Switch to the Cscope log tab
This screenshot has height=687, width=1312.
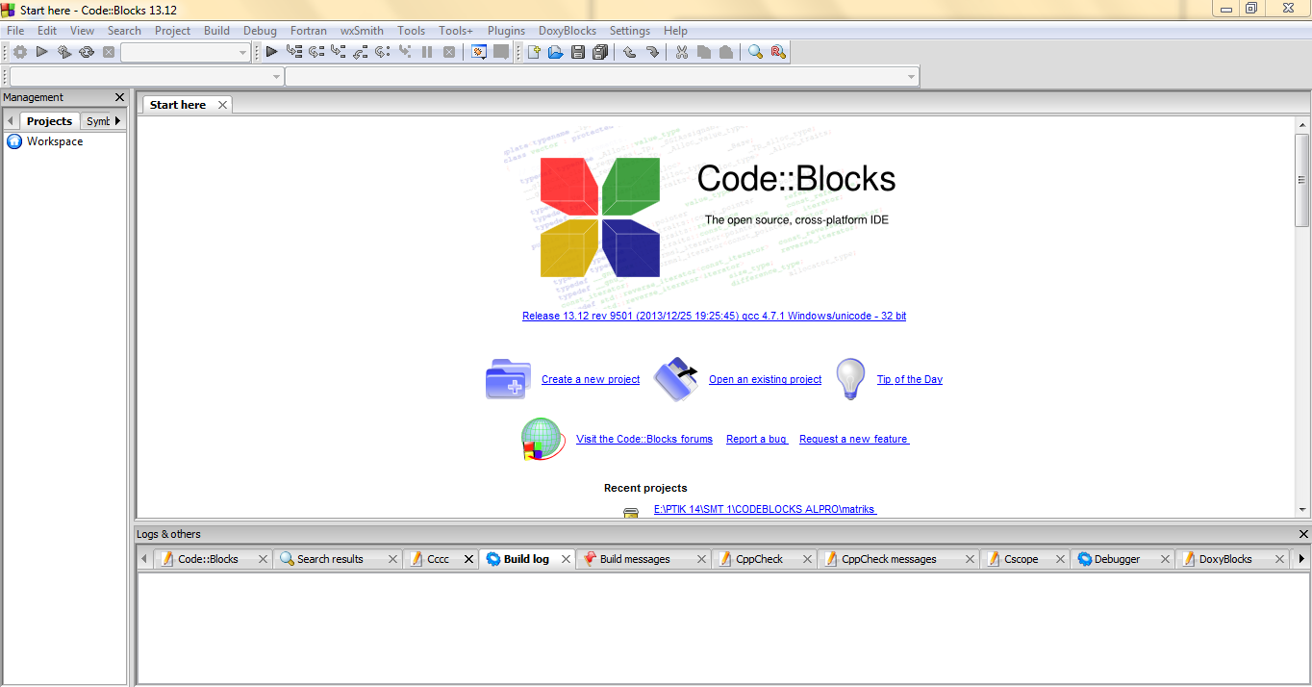(x=1021, y=559)
